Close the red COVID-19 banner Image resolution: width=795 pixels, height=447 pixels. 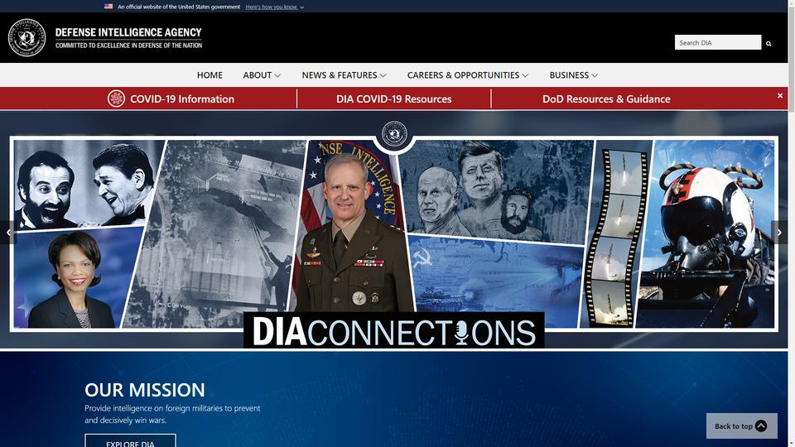click(x=780, y=95)
